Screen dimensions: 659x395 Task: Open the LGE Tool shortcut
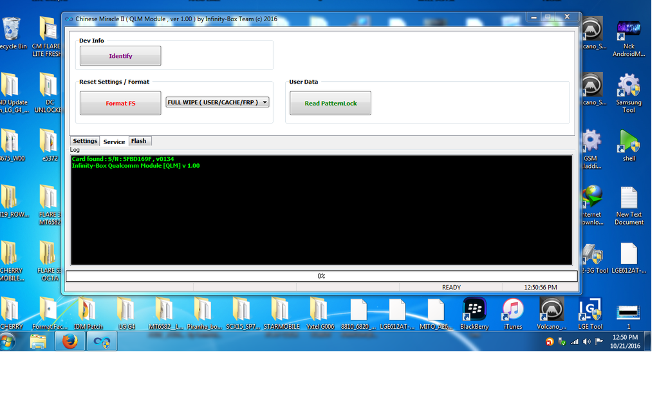tap(590, 313)
